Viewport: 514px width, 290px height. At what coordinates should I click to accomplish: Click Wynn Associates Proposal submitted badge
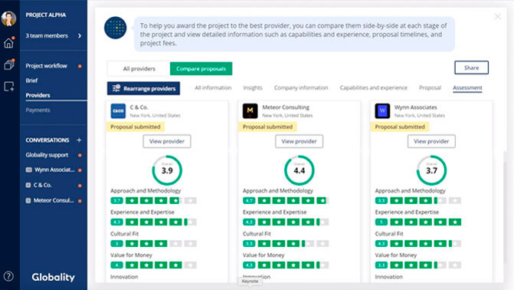click(x=400, y=127)
